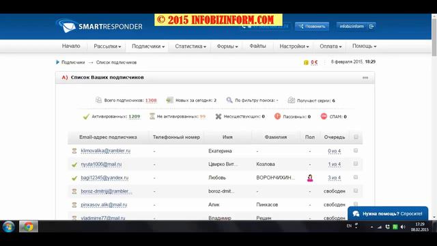Image resolution: width=437 pixels, height=246 pixels.
Task: Open the klimovalika@rambler.ru email link
Action: pos(106,150)
